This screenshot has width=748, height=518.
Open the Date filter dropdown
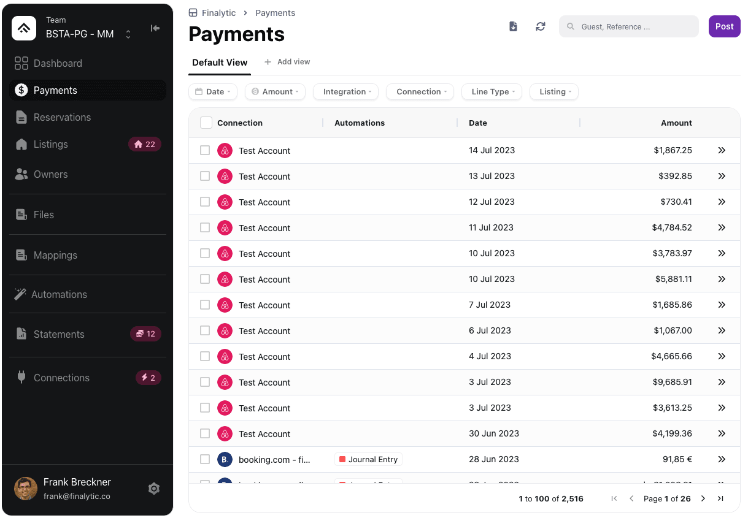tap(212, 92)
